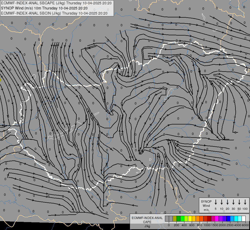The image size is (250, 230).
Task: Pick the amber CAPE legend swatch
Action: [194, 218]
